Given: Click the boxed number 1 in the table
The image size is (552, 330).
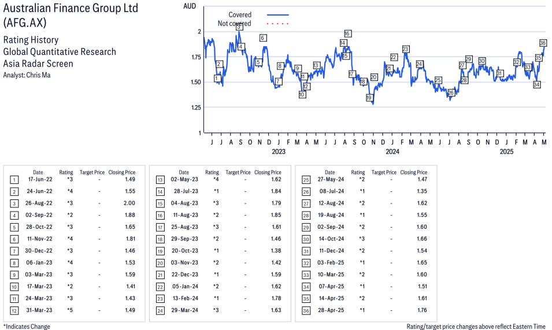Looking at the screenshot, I should tap(14, 180).
